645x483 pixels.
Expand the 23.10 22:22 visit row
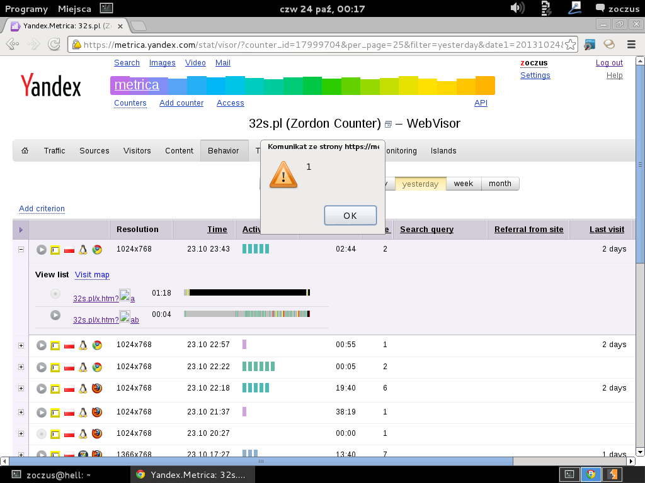point(21,367)
